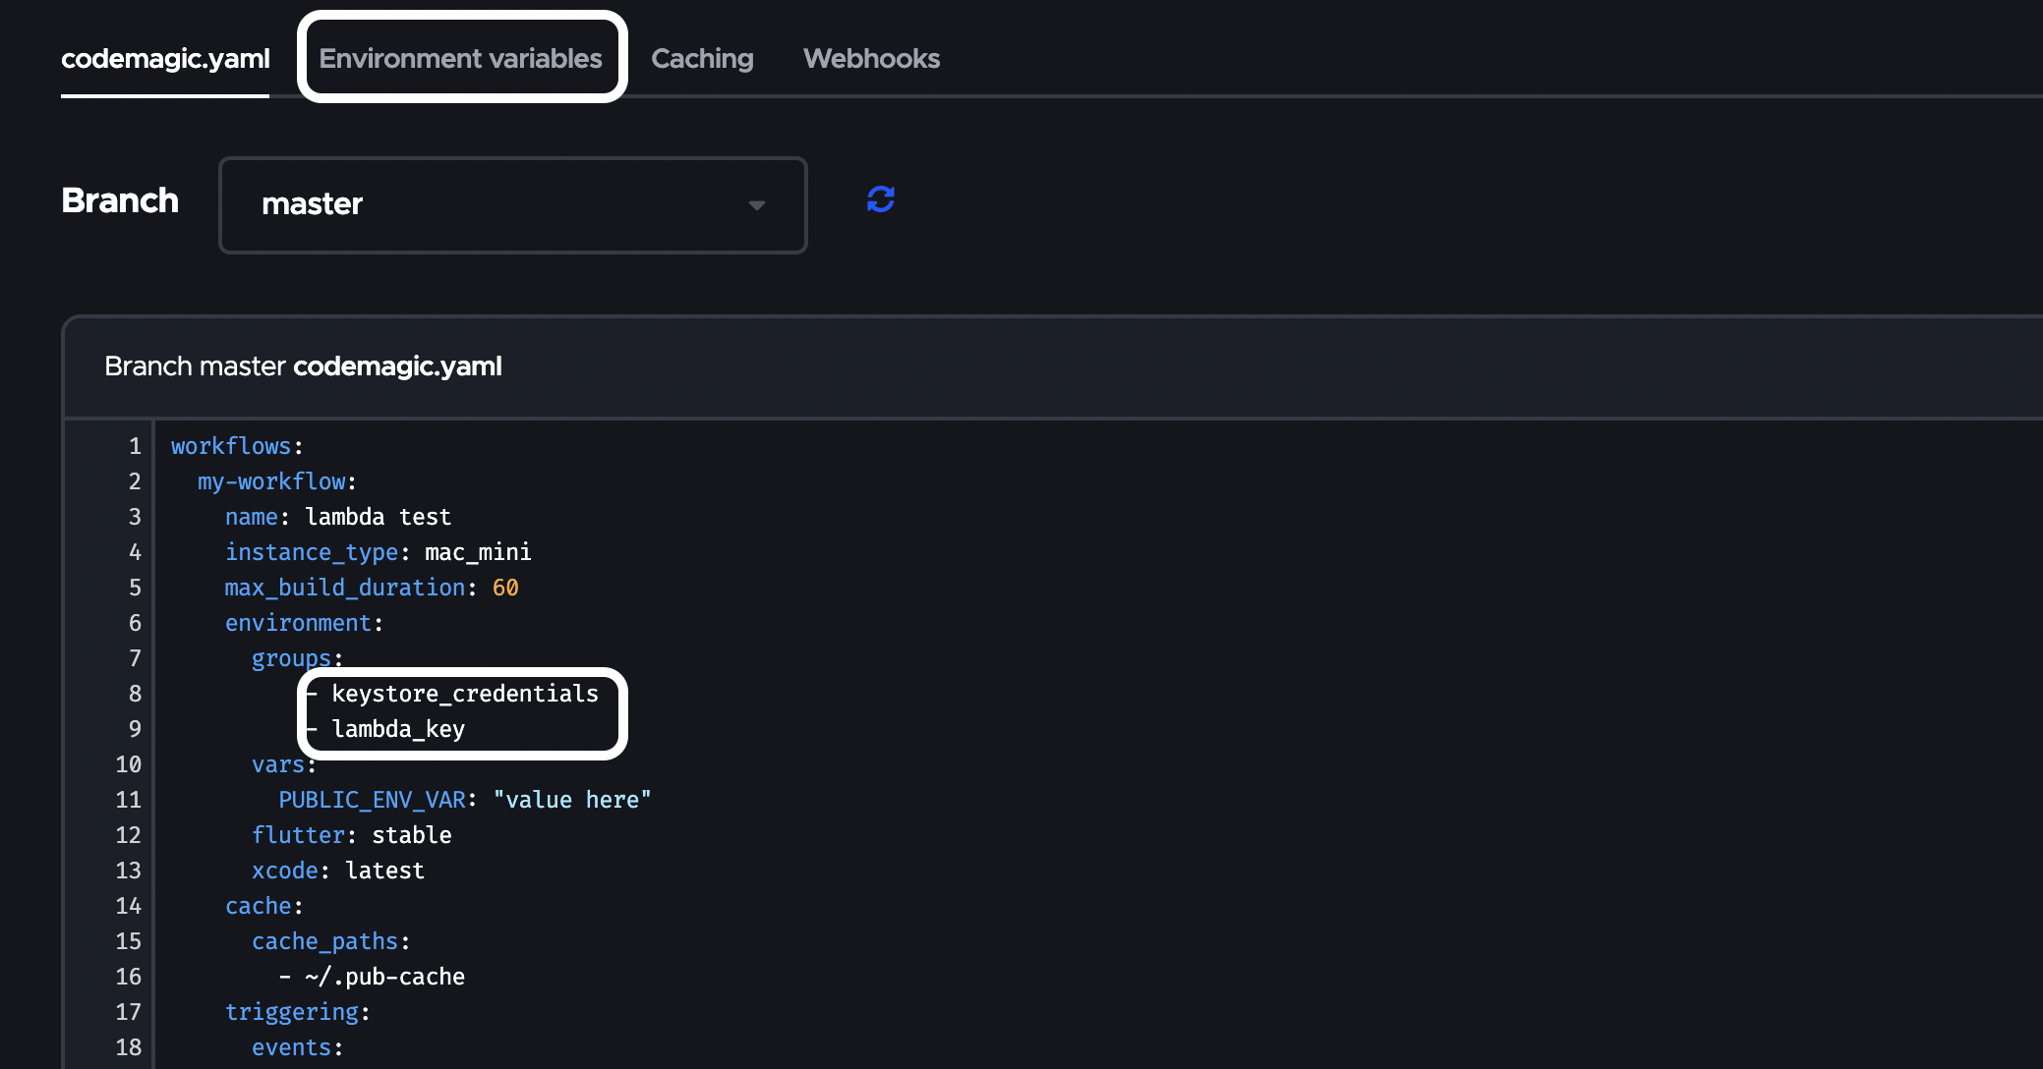Image resolution: width=2043 pixels, height=1069 pixels.
Task: Click the keystore_credentials line in editor
Action: click(464, 694)
